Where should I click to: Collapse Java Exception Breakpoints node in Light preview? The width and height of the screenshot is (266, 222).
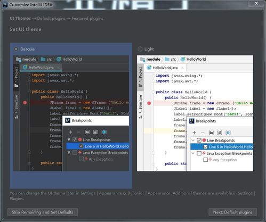tap(193, 153)
